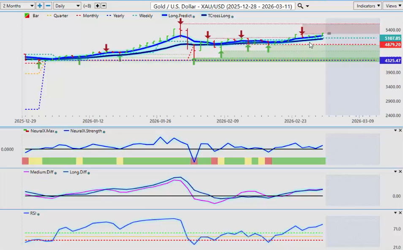Toggle the Weekly level legend

[143, 16]
